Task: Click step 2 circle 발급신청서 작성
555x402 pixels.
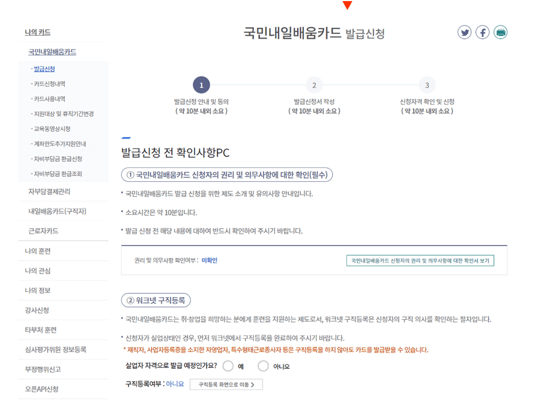Action: click(x=314, y=85)
